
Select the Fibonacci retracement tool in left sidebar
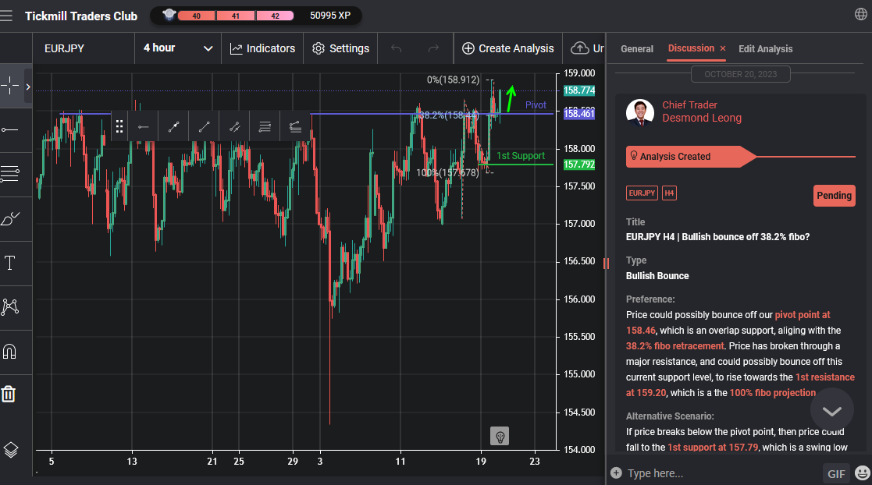10,174
